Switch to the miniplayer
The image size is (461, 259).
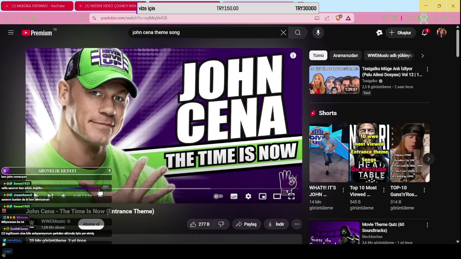[263, 196]
